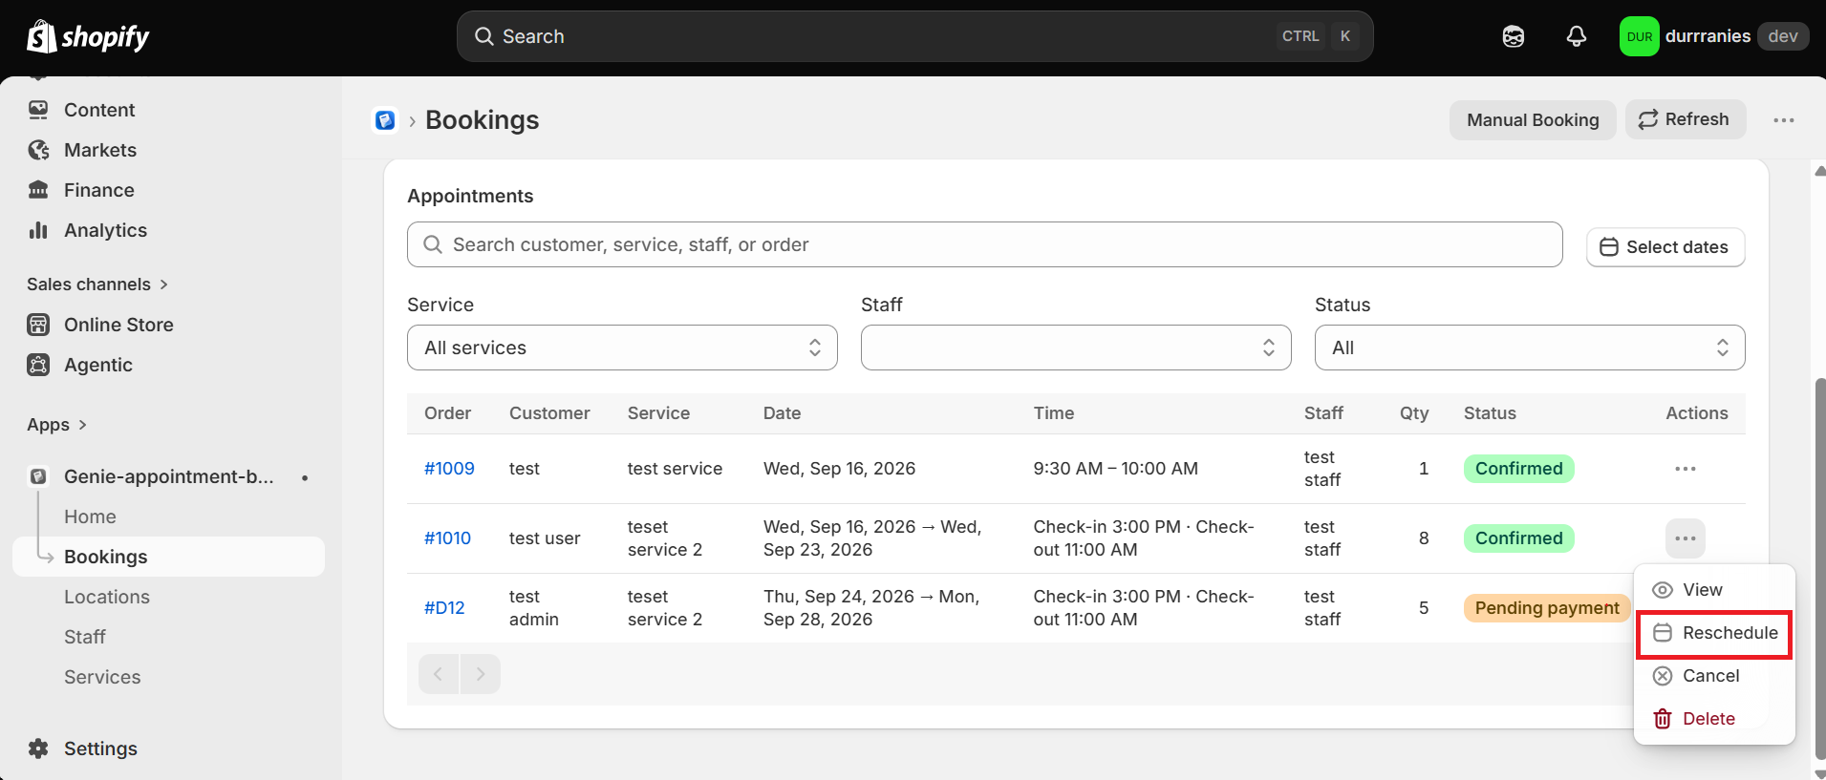Viewport: 1826px width, 780px height.
Task: Open Online Store channel
Action: pyautogui.click(x=118, y=325)
